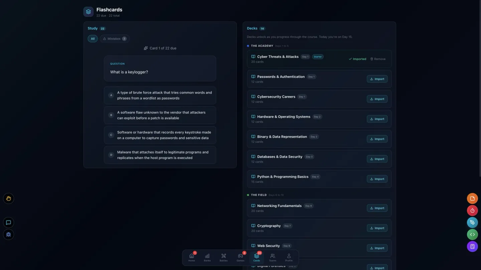Click the Cybersecurity Careers deck title
Screen dimensions: 481x270
click(x=276, y=97)
